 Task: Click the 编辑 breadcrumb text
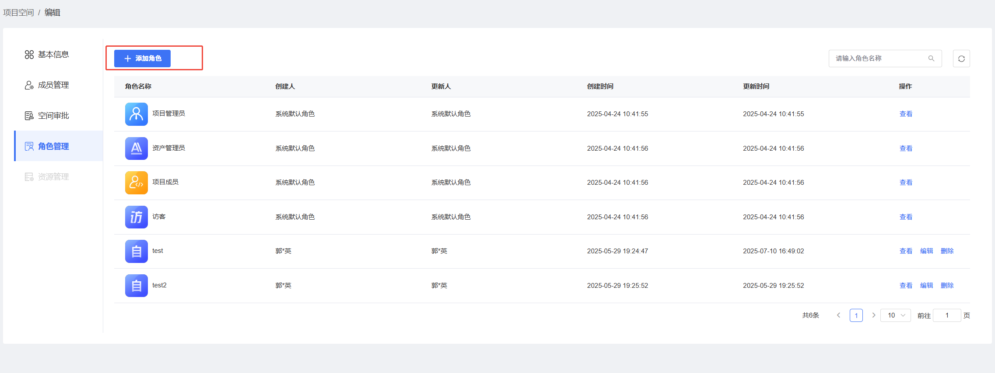click(x=53, y=13)
